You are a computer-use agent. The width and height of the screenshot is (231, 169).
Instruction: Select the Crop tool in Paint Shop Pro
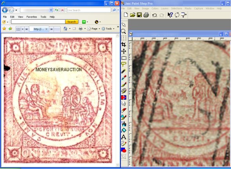[124, 44]
